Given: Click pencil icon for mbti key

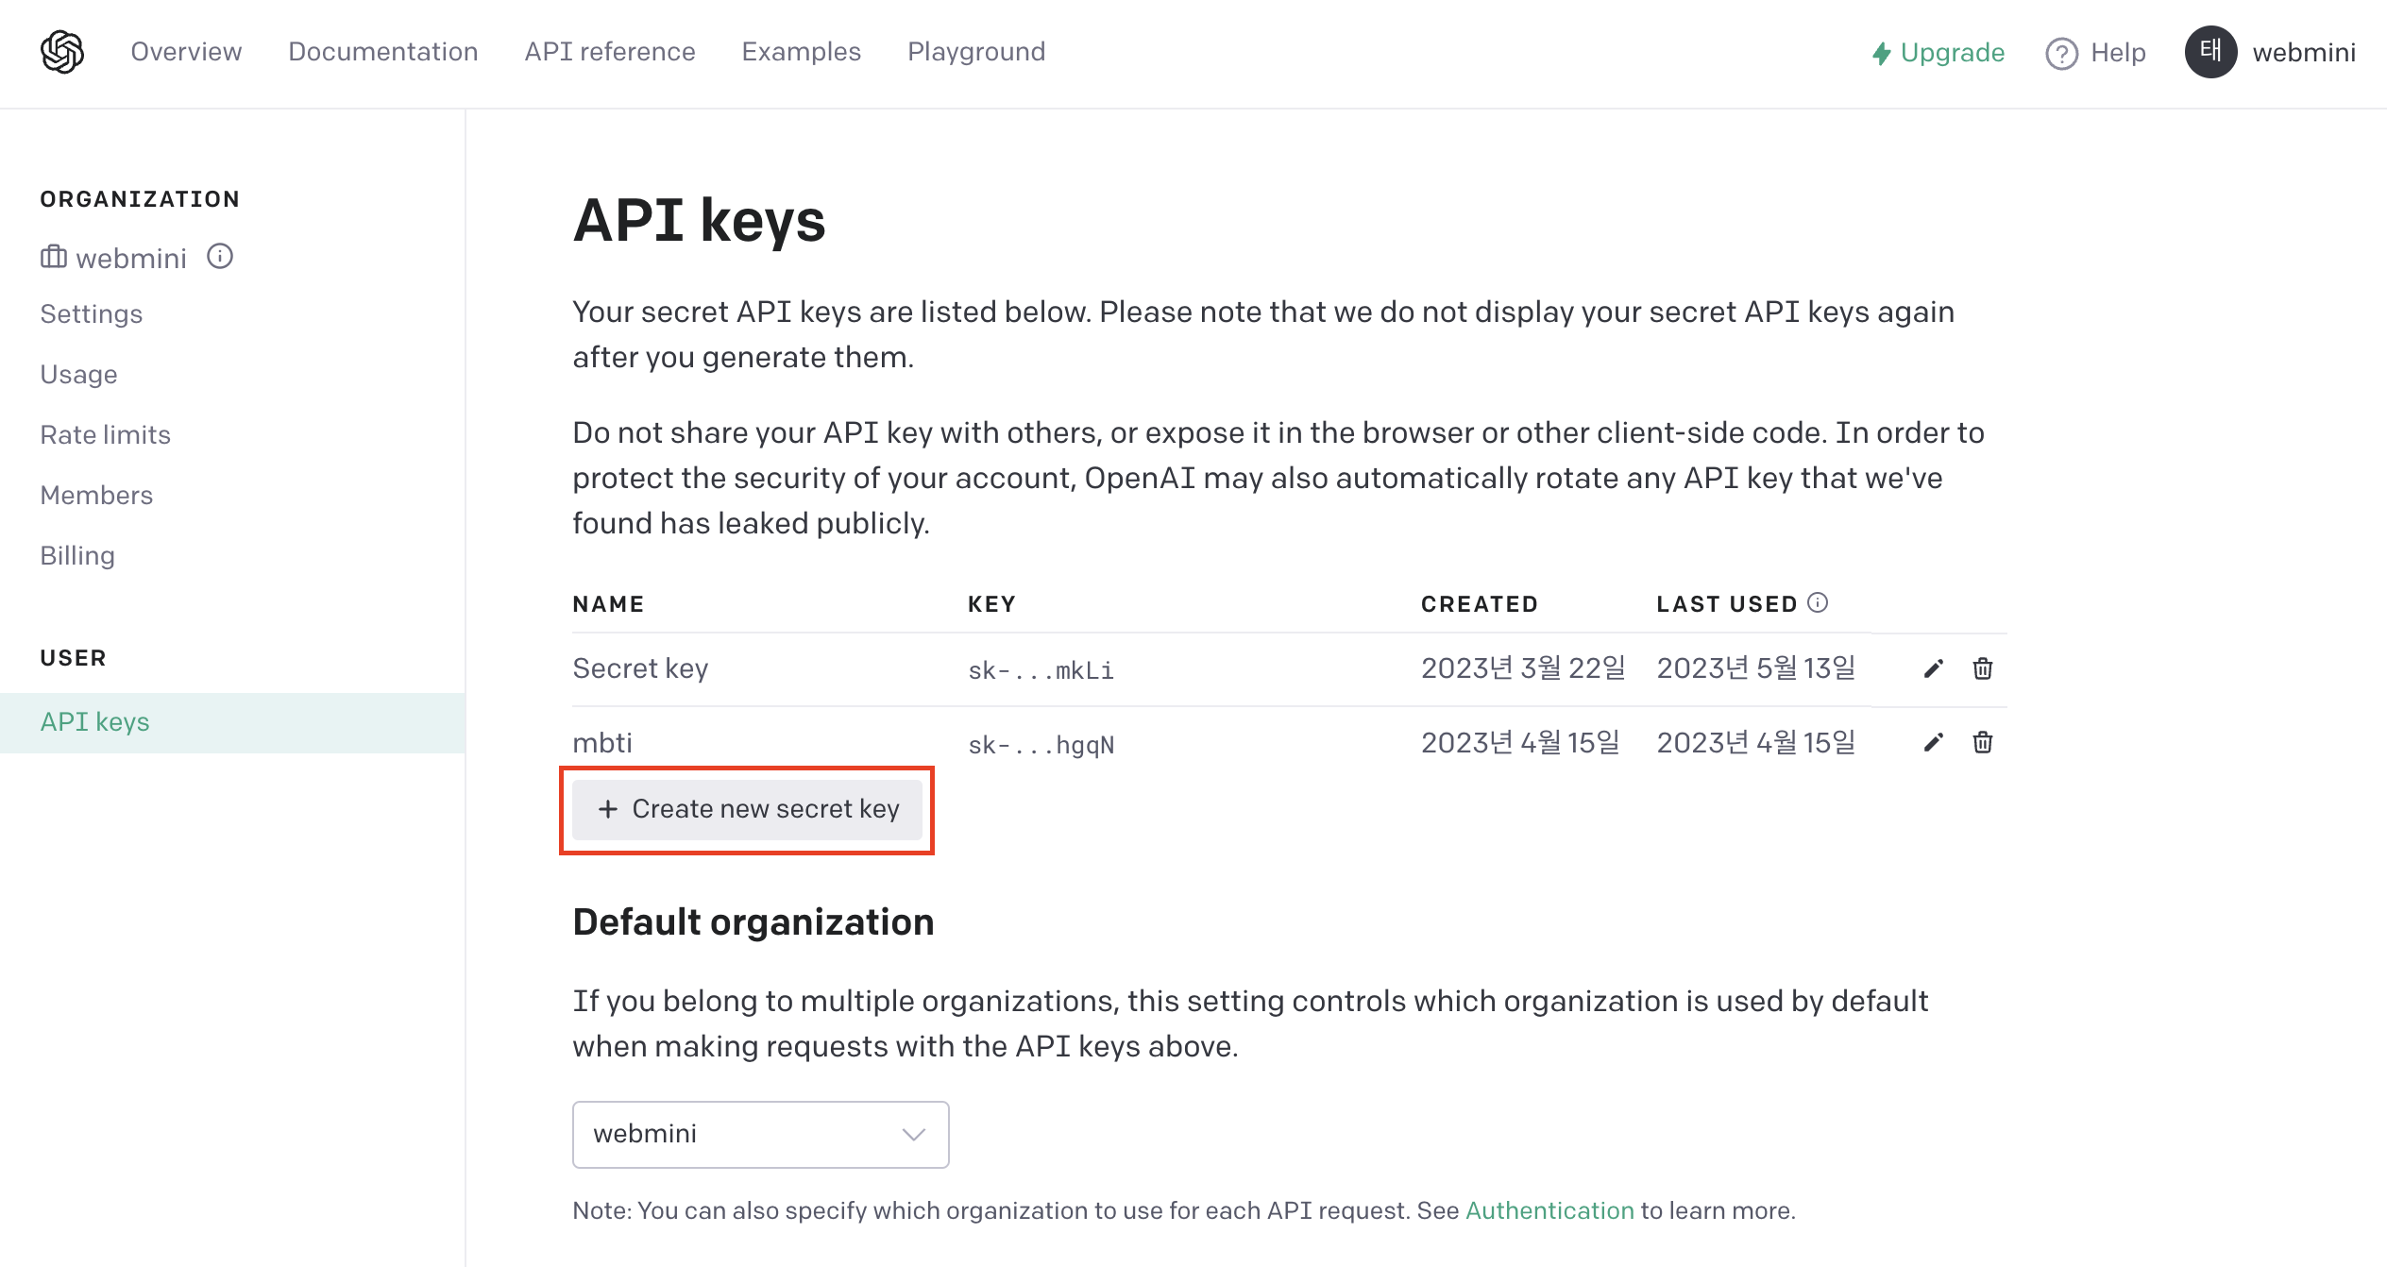Looking at the screenshot, I should pyautogui.click(x=1933, y=743).
